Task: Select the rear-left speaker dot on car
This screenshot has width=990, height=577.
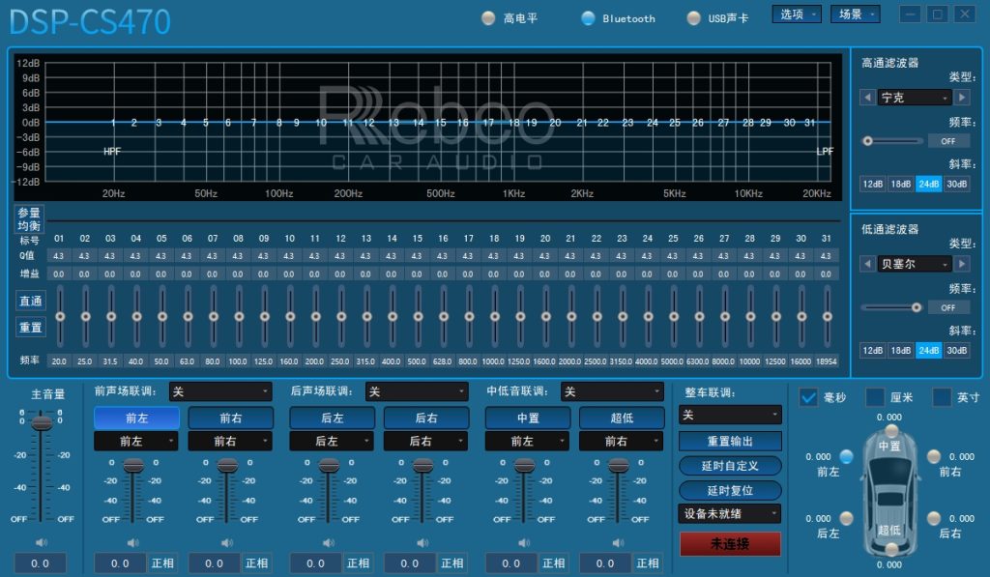Action: [x=846, y=518]
